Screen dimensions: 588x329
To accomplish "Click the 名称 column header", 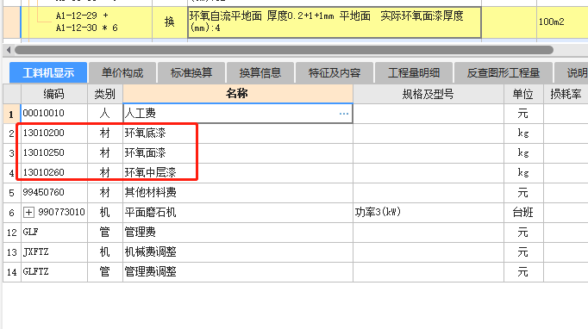I will coord(238,94).
